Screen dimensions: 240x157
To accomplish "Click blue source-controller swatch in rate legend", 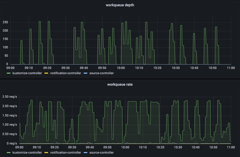I will 85,153.
